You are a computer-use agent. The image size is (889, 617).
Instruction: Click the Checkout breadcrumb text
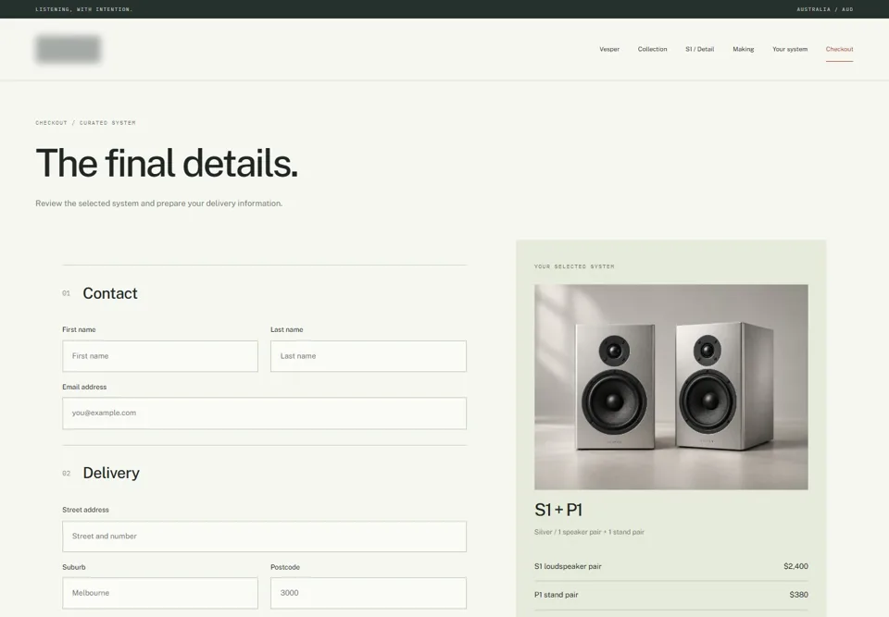click(x=51, y=122)
